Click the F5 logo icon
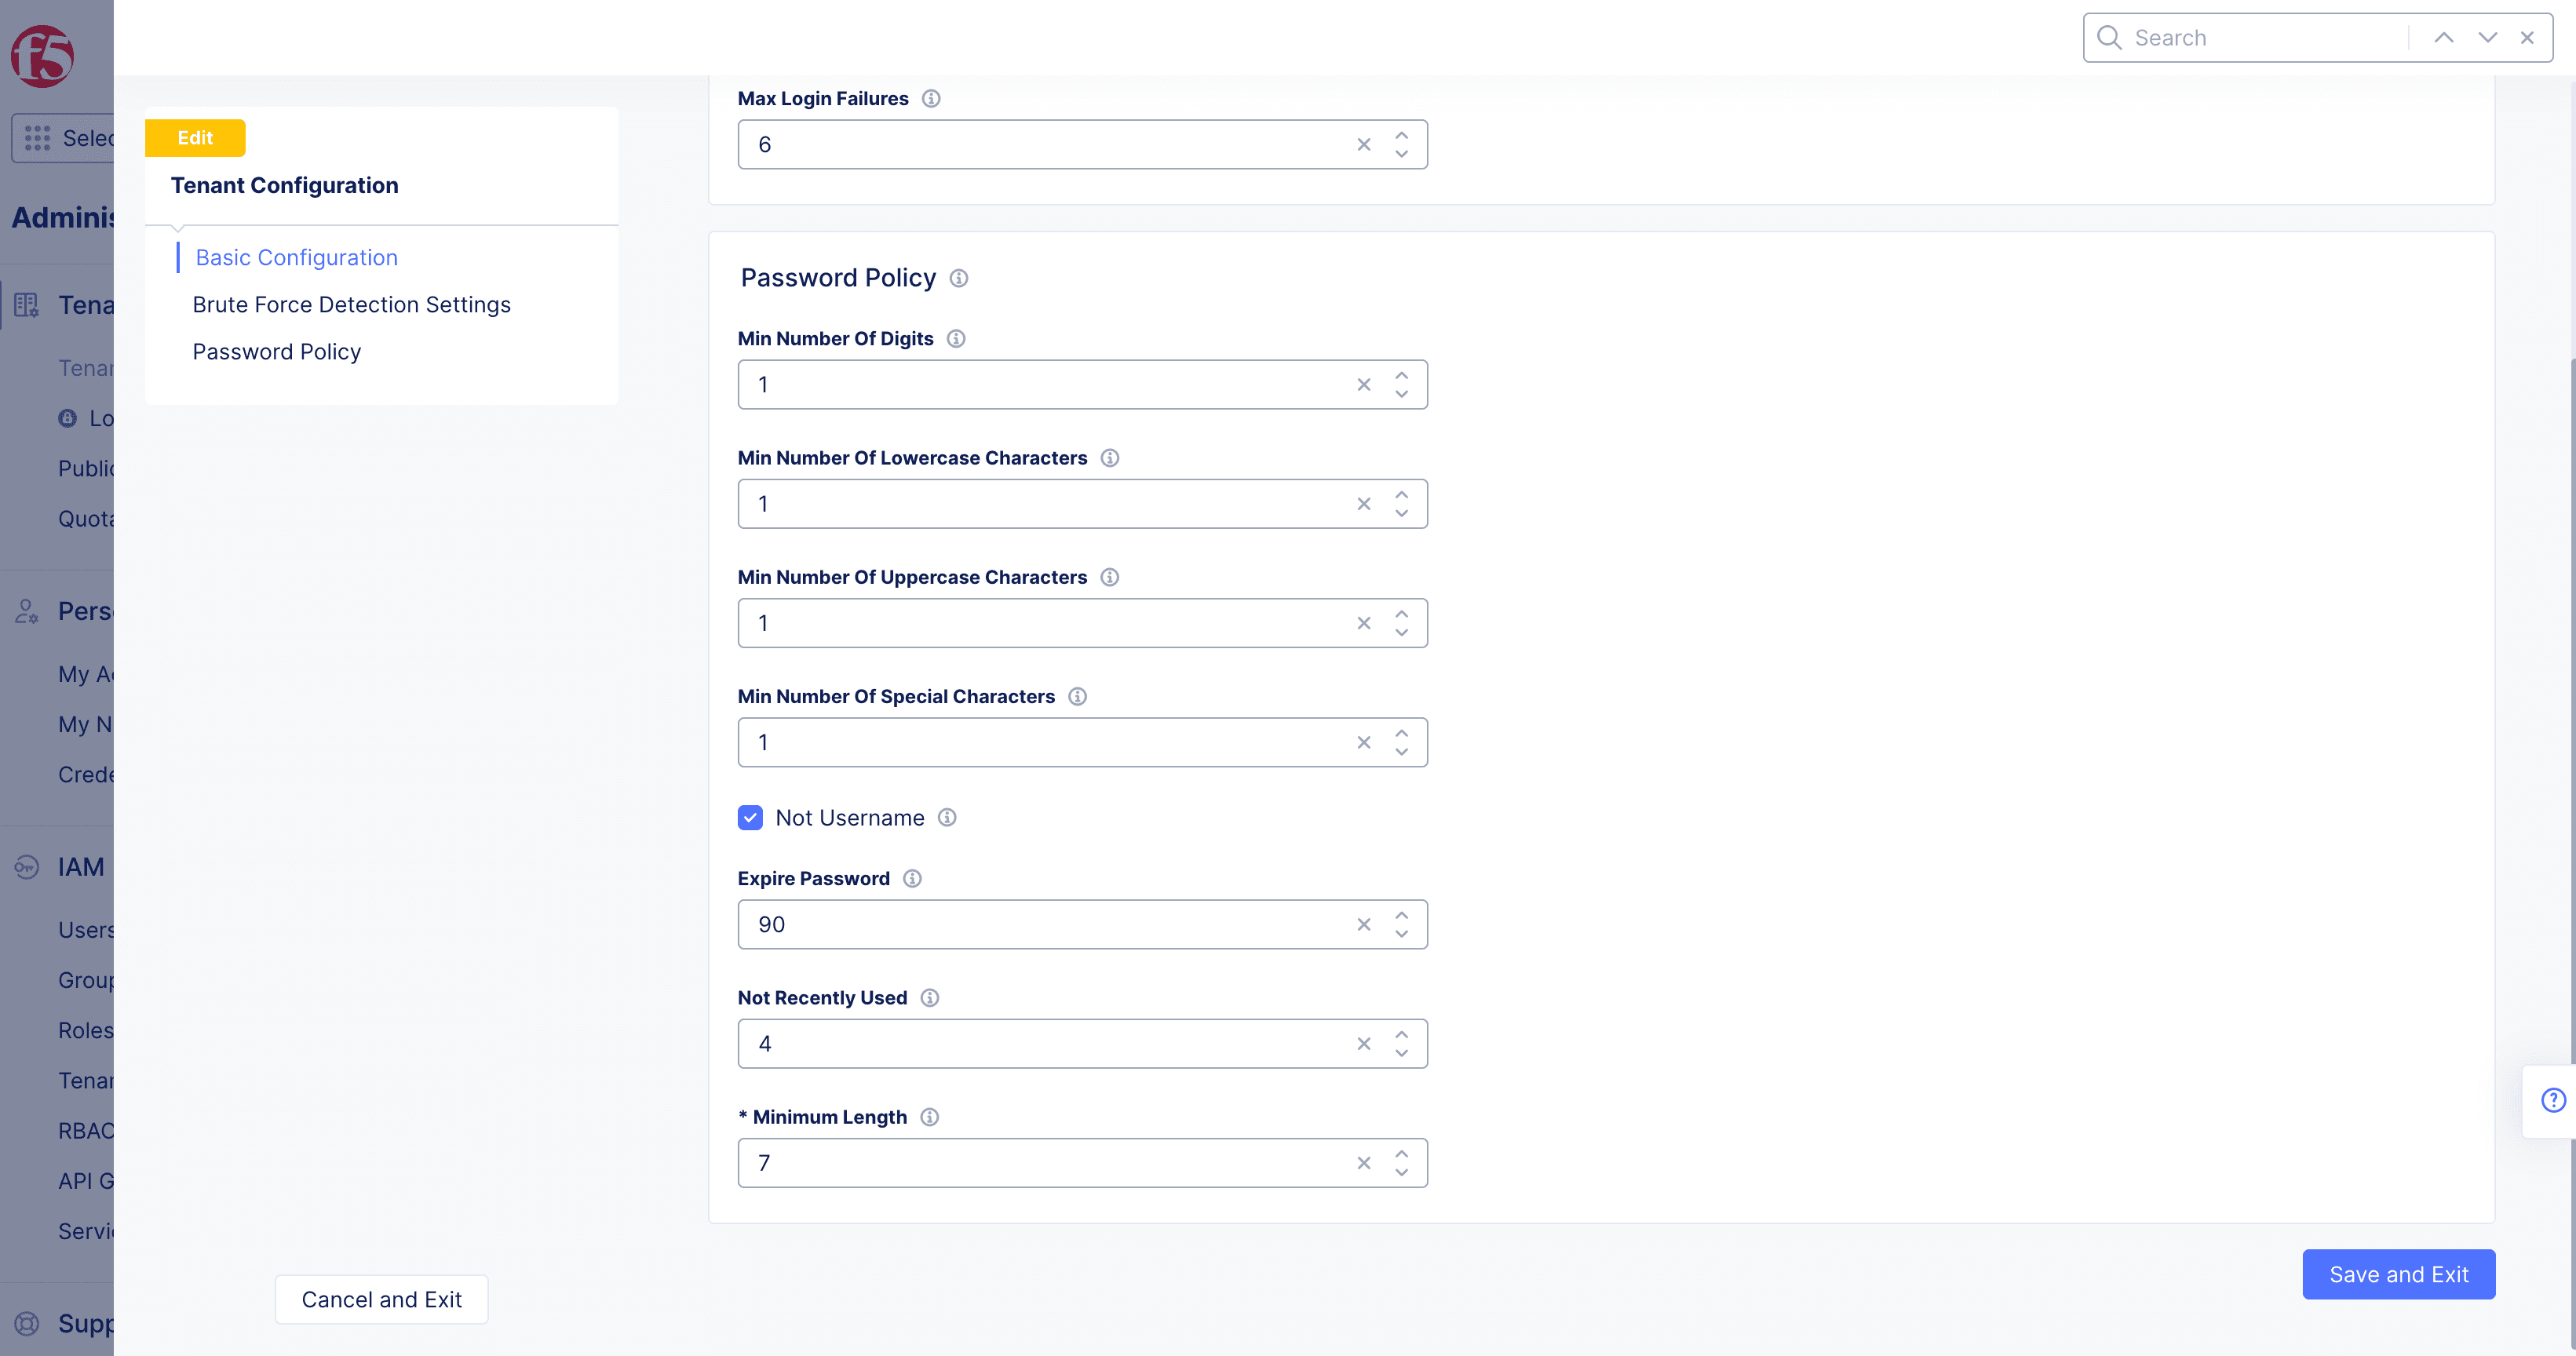 point(42,56)
